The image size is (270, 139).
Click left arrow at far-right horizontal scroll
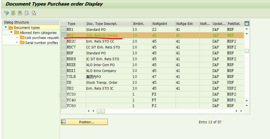tap(236, 111)
